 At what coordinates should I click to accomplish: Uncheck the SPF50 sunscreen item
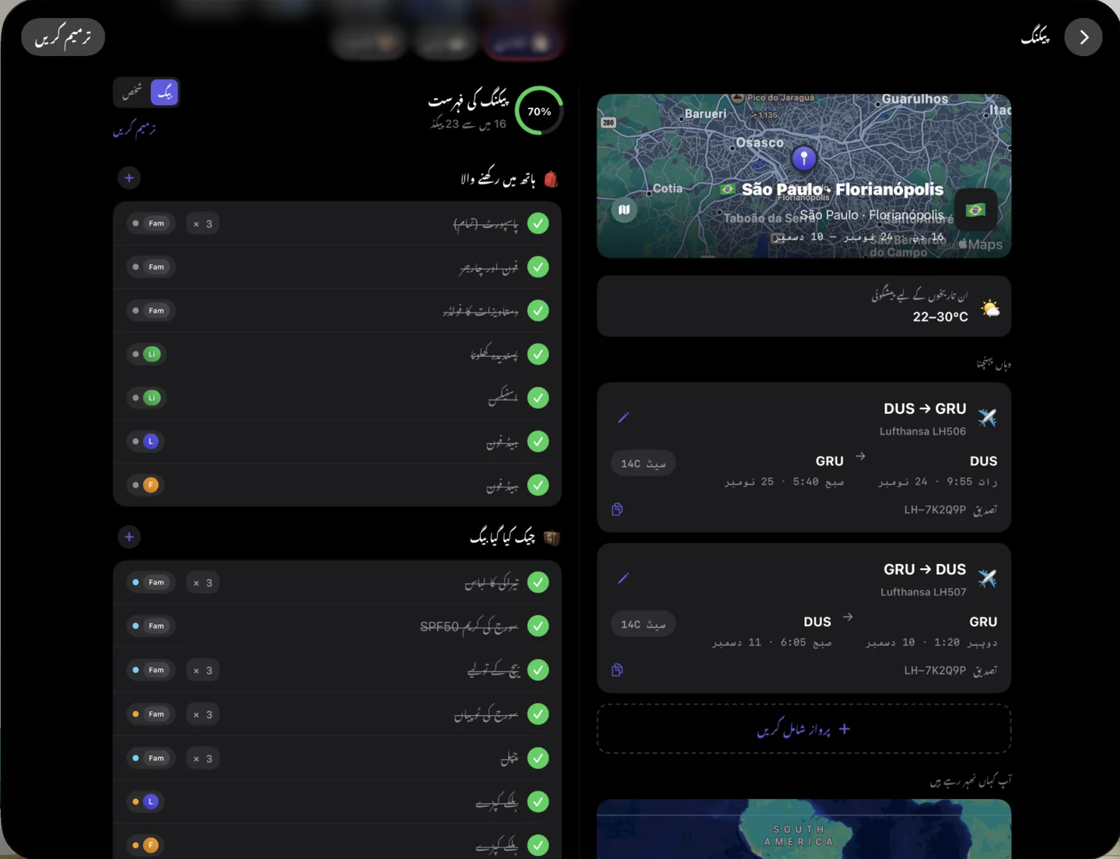click(538, 626)
